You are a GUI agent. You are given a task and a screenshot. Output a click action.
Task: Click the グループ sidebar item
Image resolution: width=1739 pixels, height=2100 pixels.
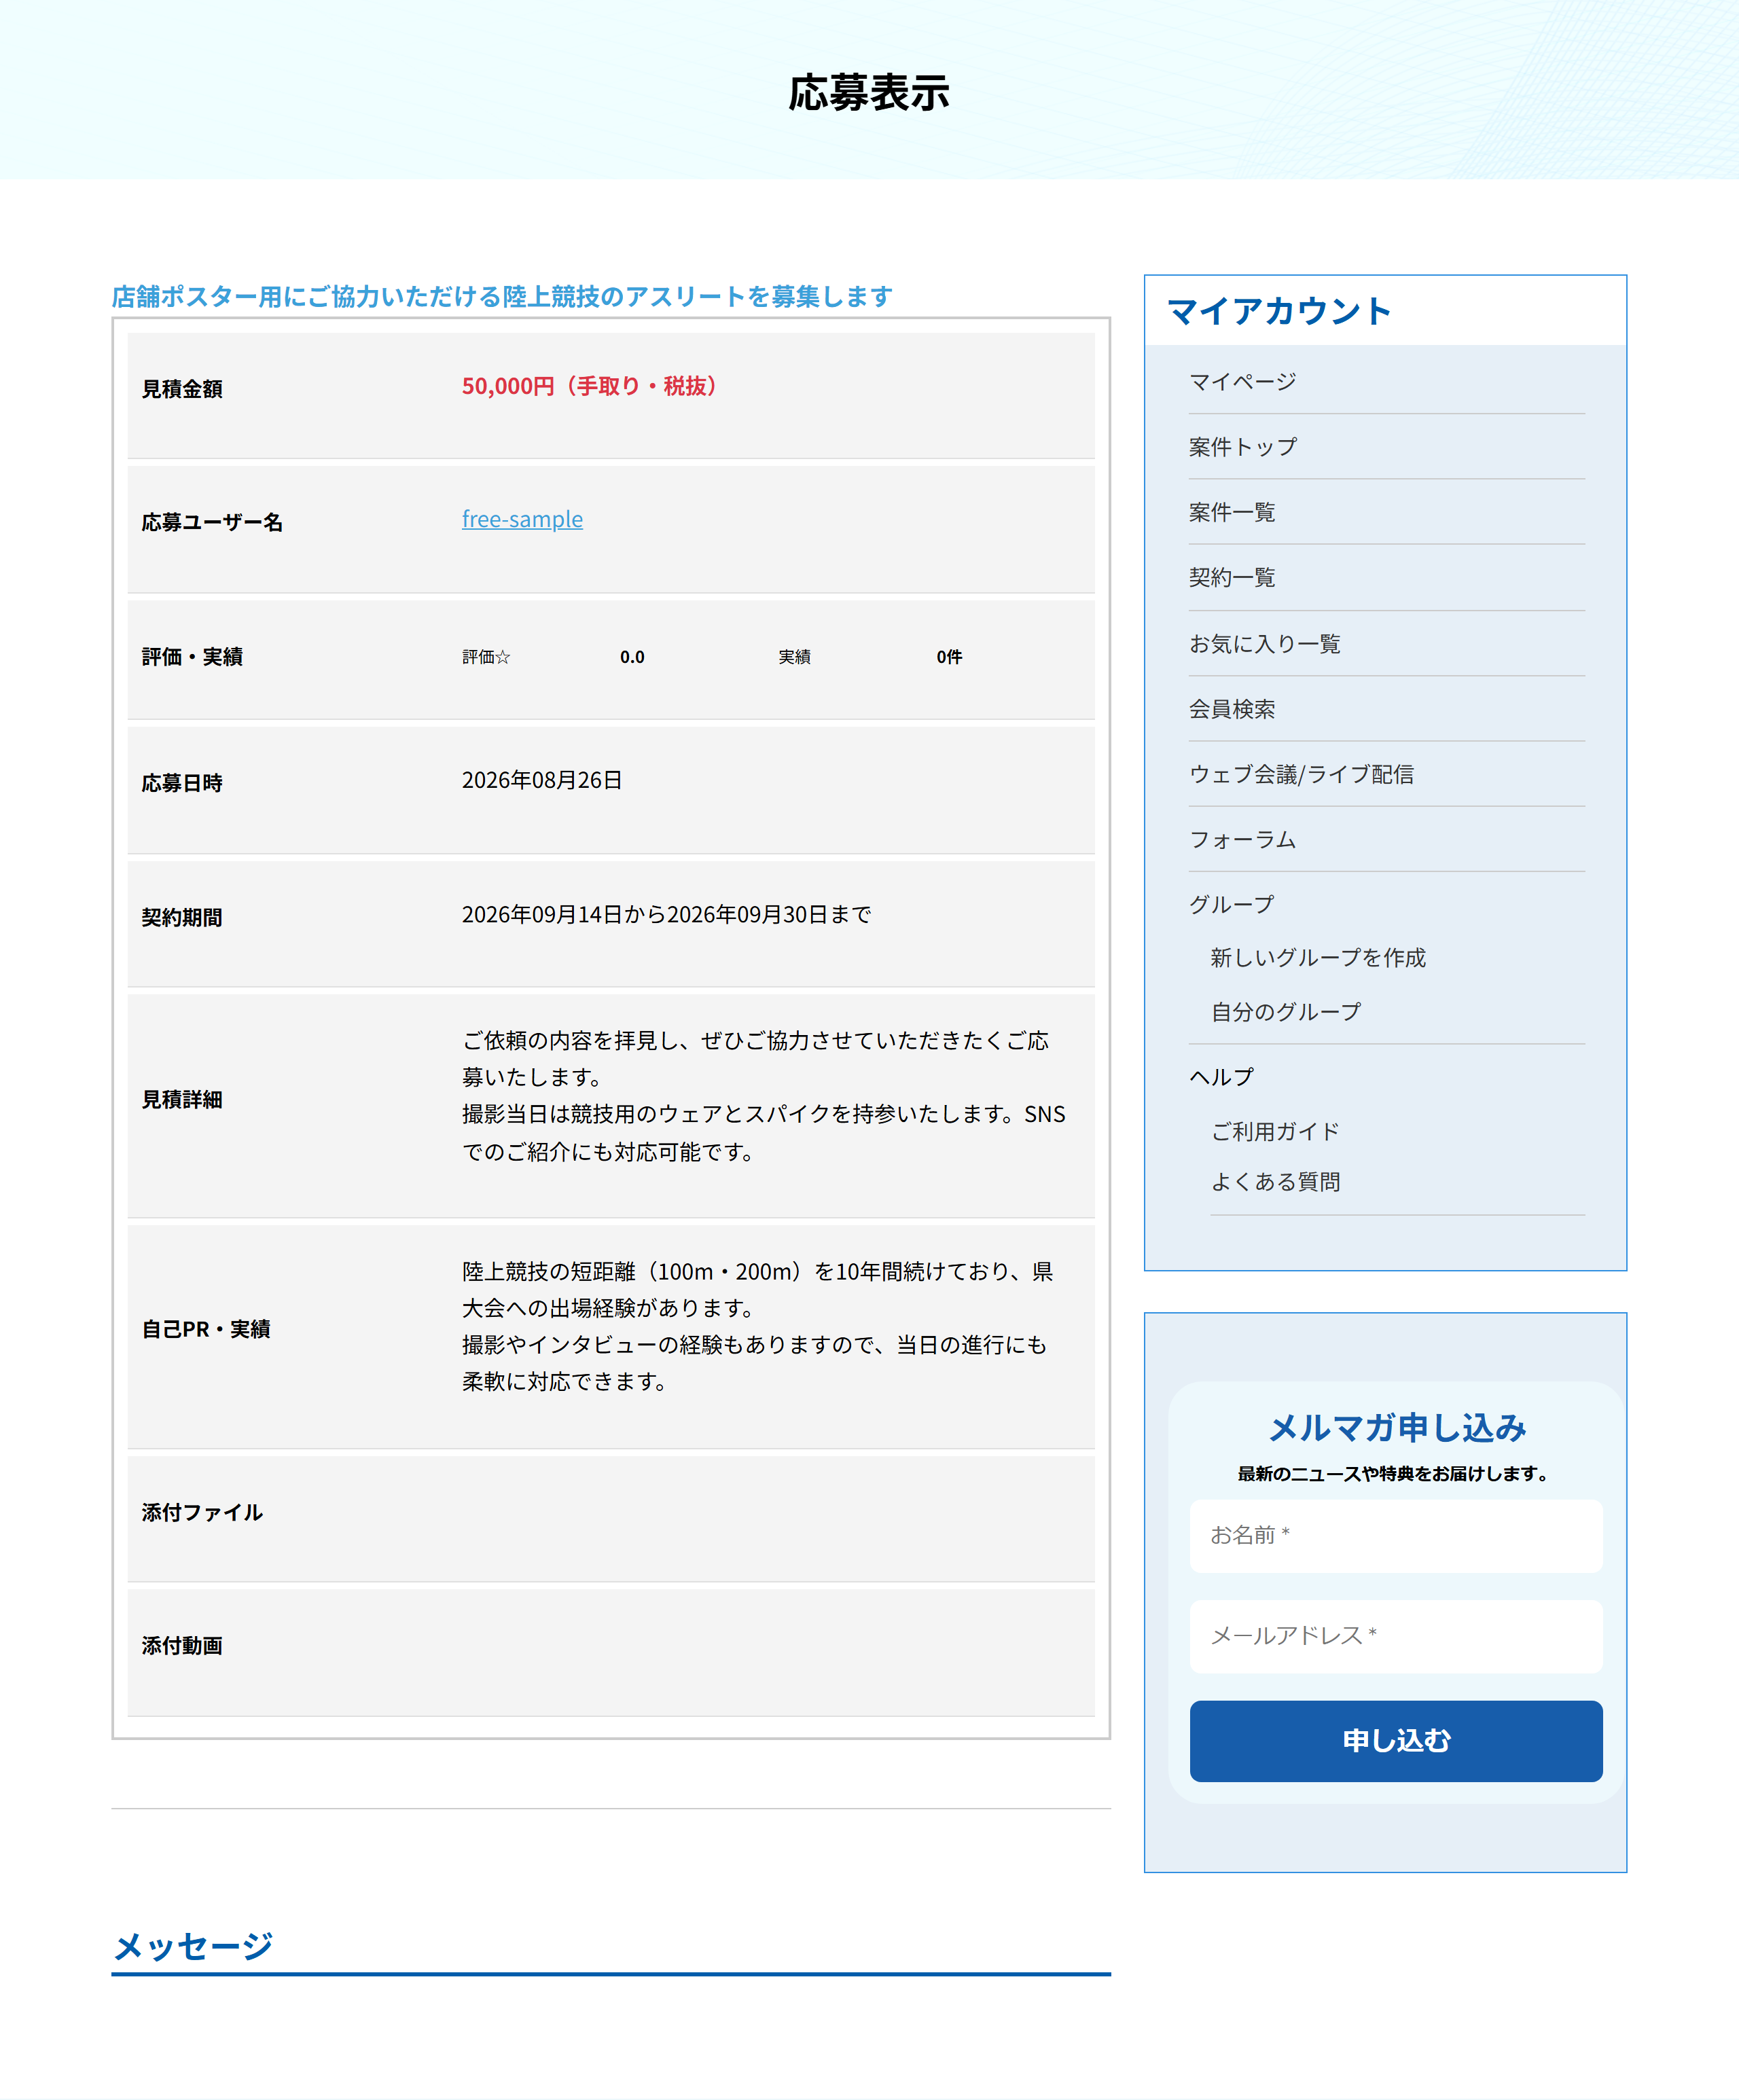coord(1231,904)
